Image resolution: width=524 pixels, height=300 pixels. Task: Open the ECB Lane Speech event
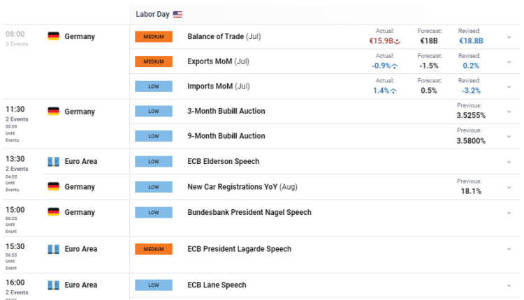point(217,285)
